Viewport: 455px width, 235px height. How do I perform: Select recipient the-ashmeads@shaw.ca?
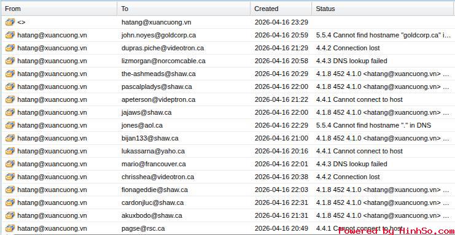click(158, 74)
